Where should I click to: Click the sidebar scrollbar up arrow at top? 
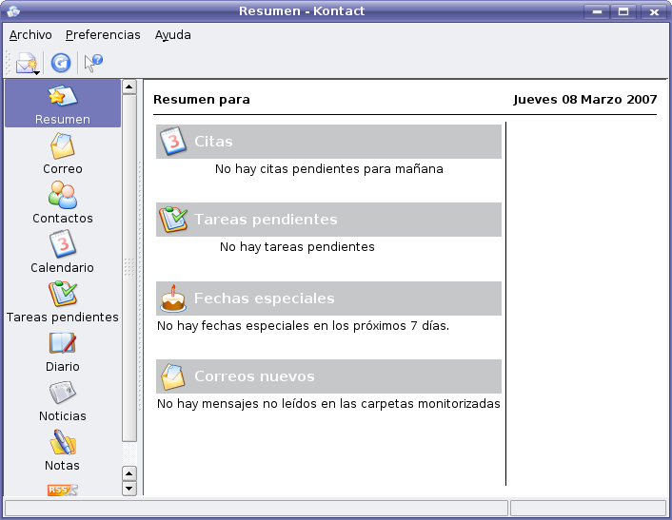pyautogui.click(x=129, y=87)
